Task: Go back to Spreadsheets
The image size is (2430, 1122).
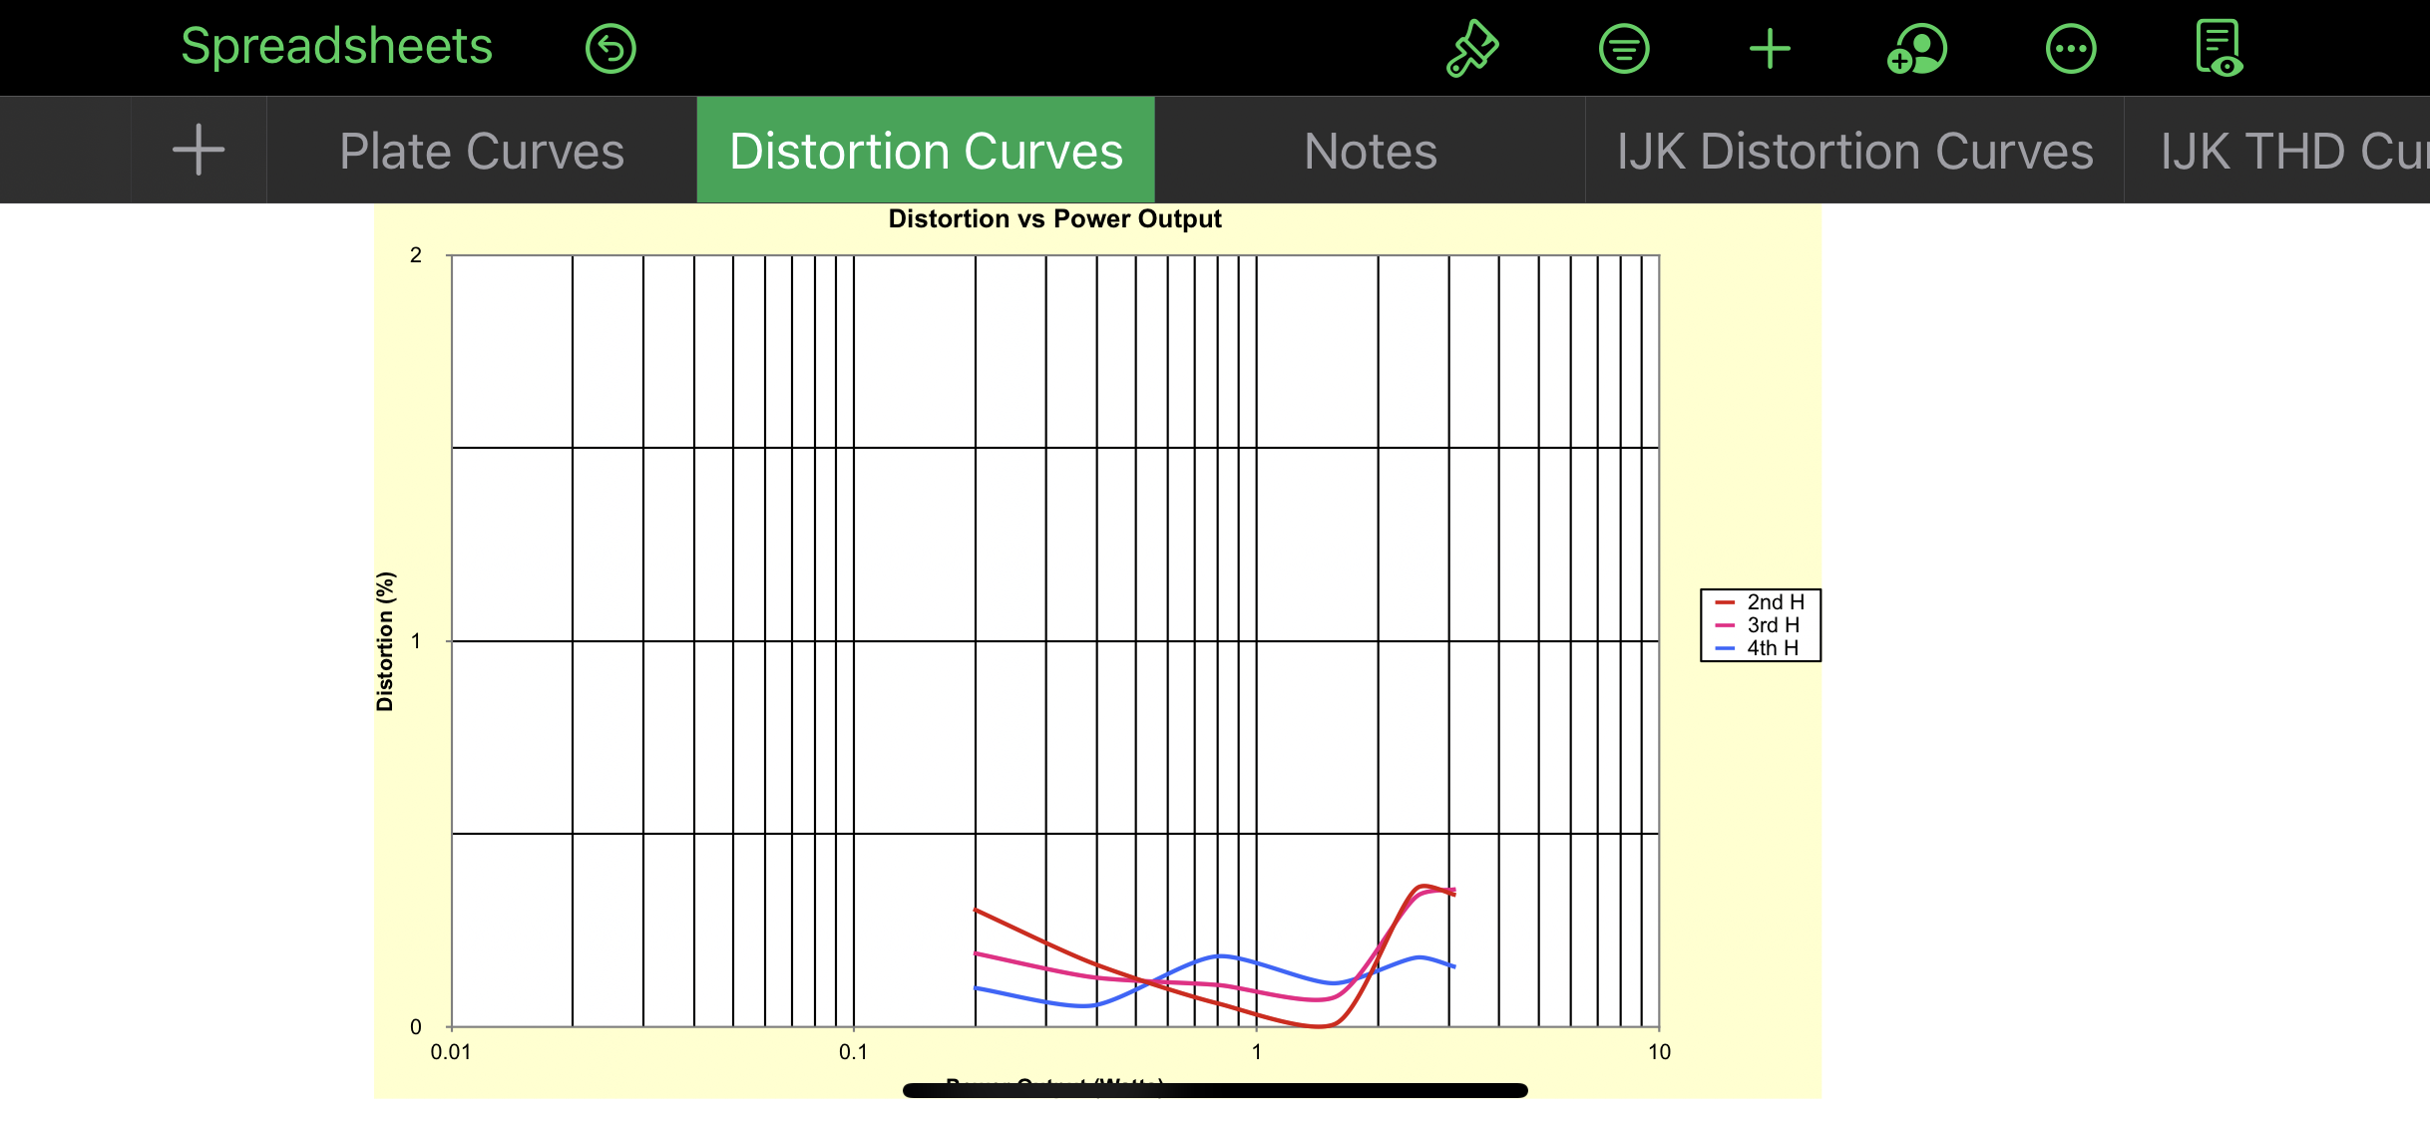Action: tap(336, 47)
